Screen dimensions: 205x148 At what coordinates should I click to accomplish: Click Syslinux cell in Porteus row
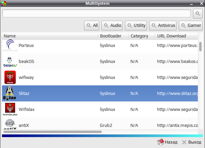(108, 46)
